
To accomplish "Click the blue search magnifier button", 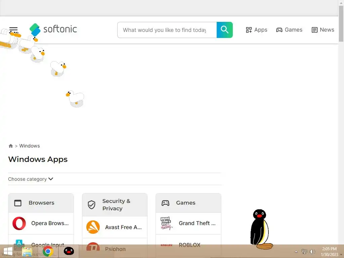I will pos(224,30).
